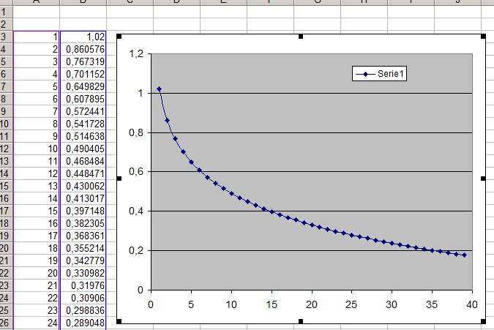Select row header 10
Viewport: 494px width, 330px height.
click(6, 124)
